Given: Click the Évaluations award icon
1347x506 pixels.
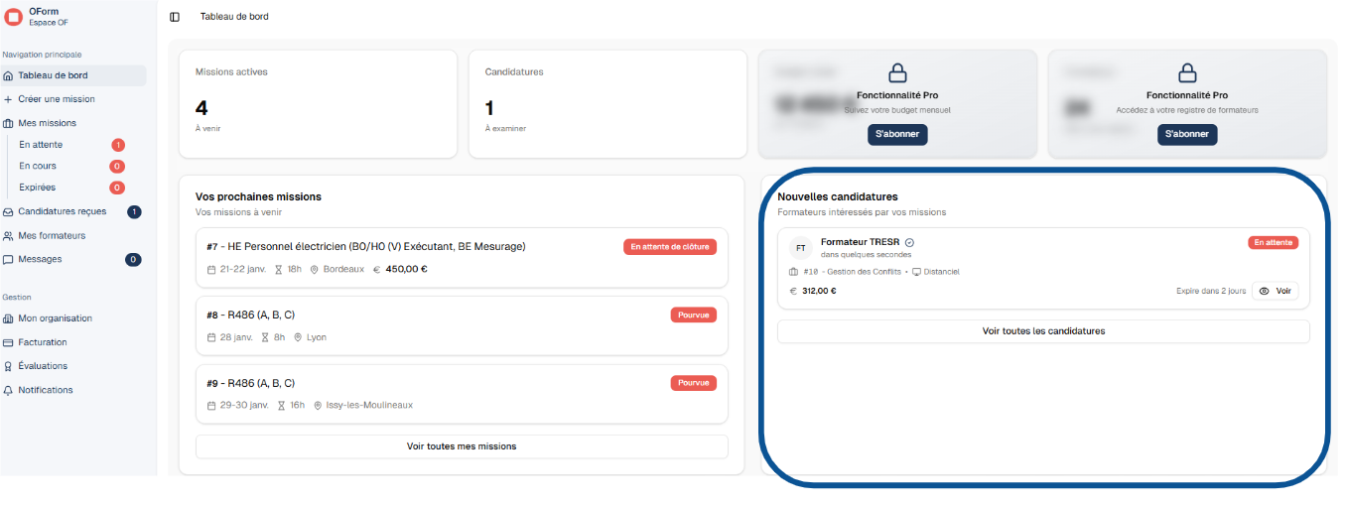Looking at the screenshot, I should [x=9, y=366].
